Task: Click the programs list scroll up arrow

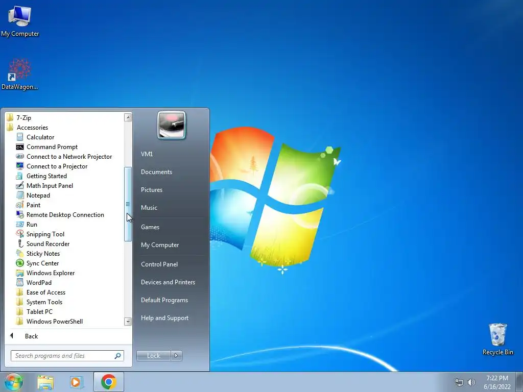Action: point(128,117)
